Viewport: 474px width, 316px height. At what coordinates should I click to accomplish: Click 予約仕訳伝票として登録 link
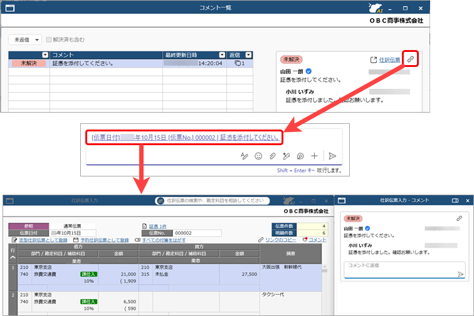(x=105, y=240)
